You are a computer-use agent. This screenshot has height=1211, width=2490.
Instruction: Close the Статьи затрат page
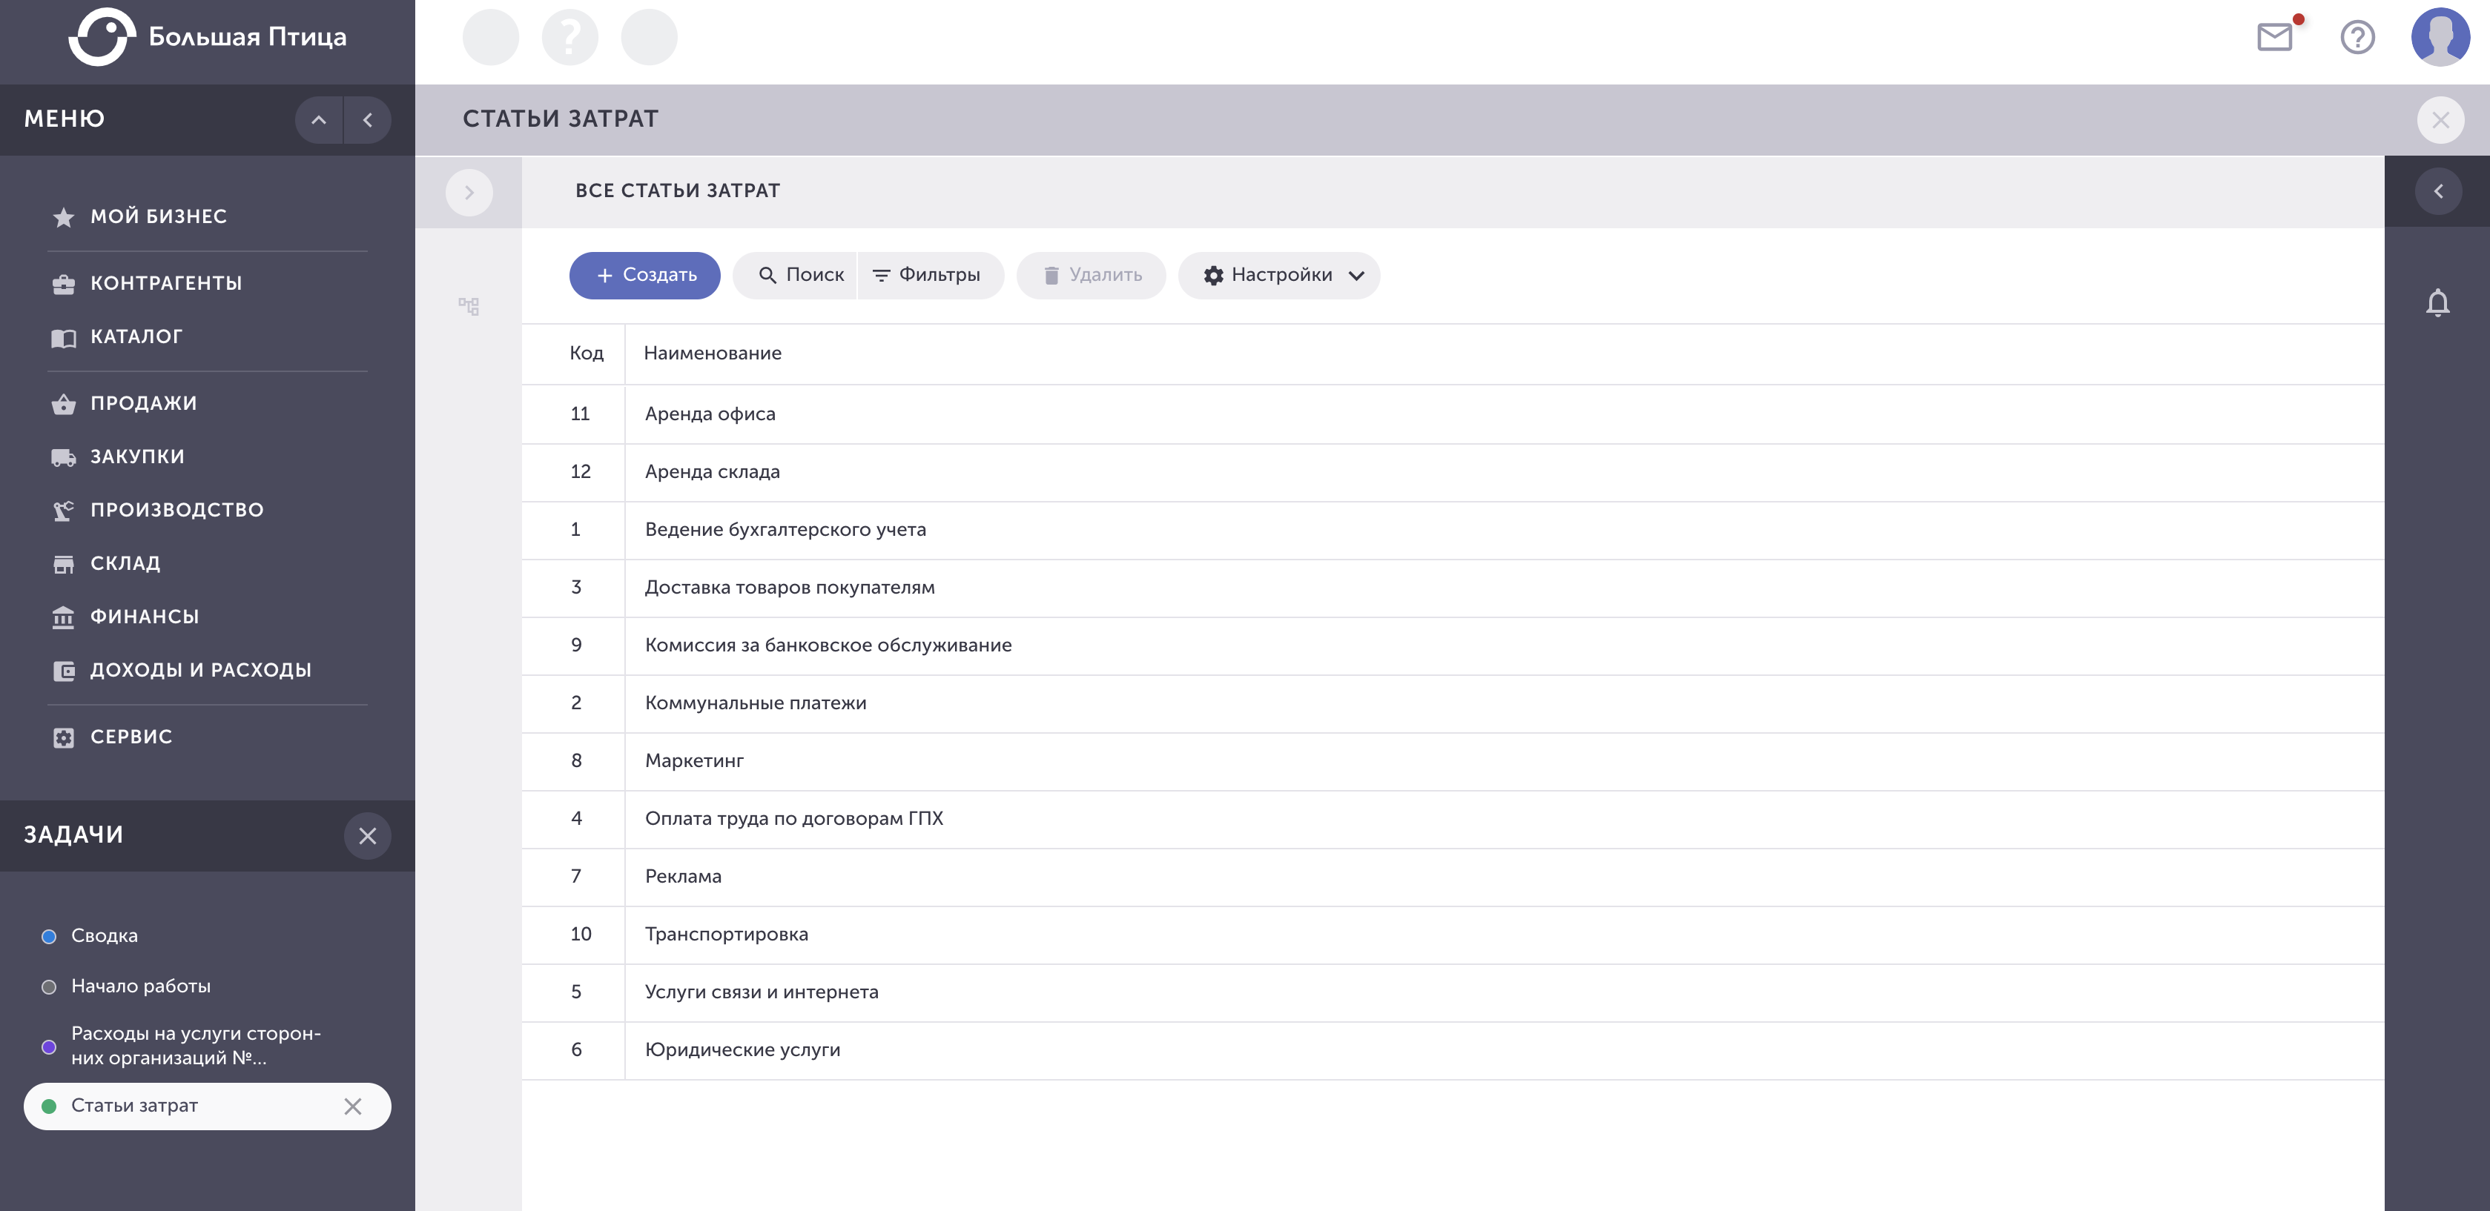click(x=2440, y=120)
